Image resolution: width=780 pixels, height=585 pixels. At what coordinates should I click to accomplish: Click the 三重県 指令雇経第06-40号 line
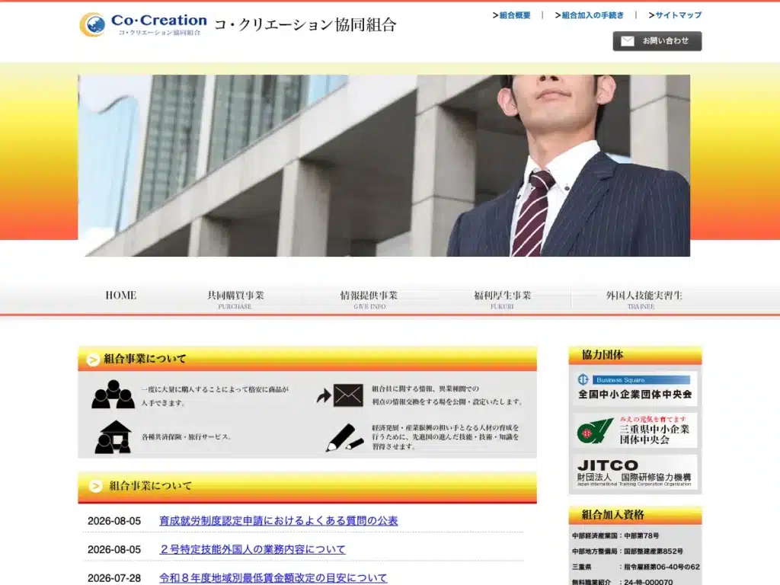click(x=636, y=567)
